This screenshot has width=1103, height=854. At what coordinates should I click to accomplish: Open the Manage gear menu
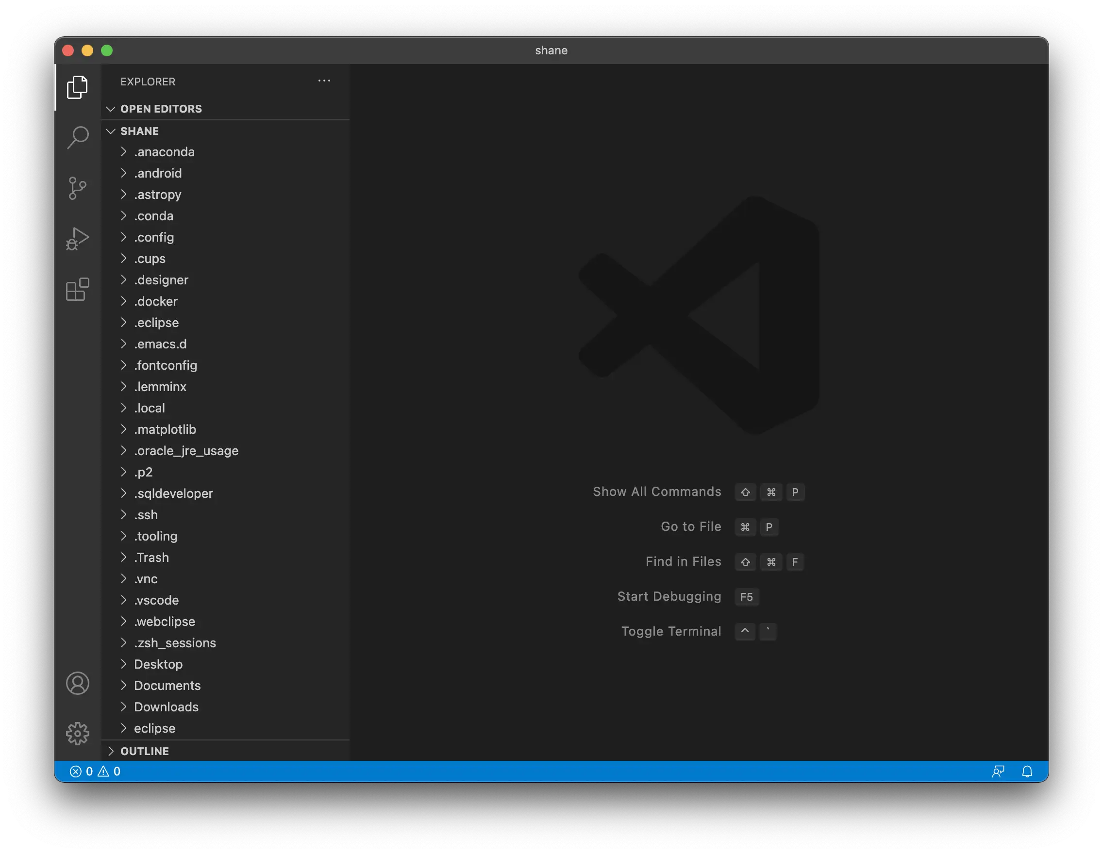point(77,733)
